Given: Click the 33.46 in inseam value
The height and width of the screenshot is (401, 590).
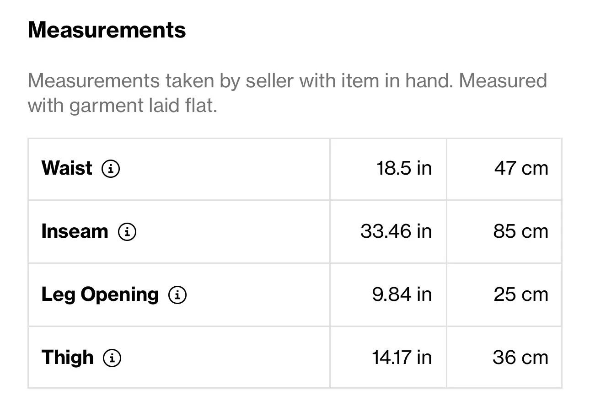Looking at the screenshot, I should (396, 231).
